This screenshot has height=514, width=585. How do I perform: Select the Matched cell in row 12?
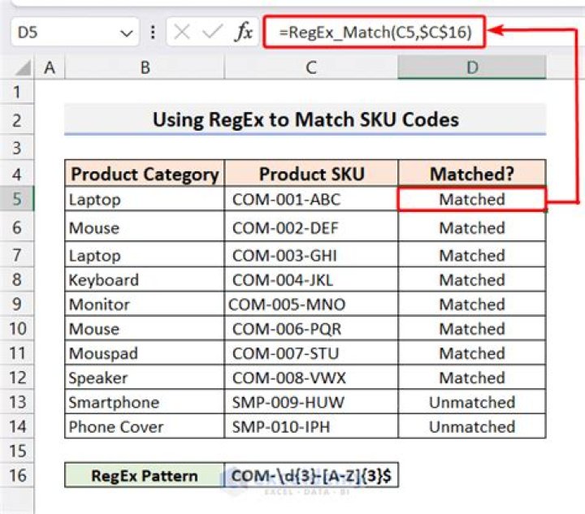(x=472, y=378)
